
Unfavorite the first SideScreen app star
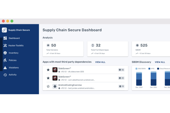48,70
